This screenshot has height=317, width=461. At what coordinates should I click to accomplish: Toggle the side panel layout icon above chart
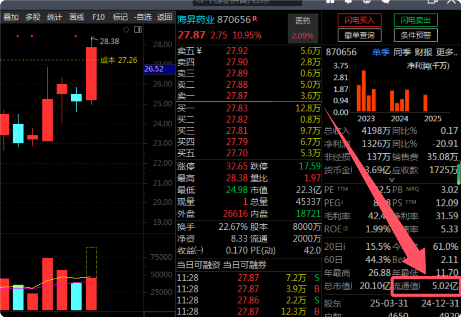coord(138,29)
